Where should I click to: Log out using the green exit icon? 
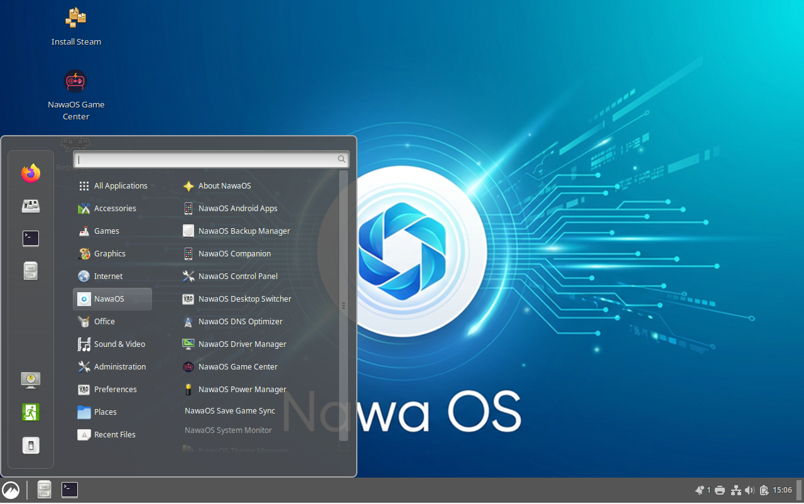pos(30,412)
